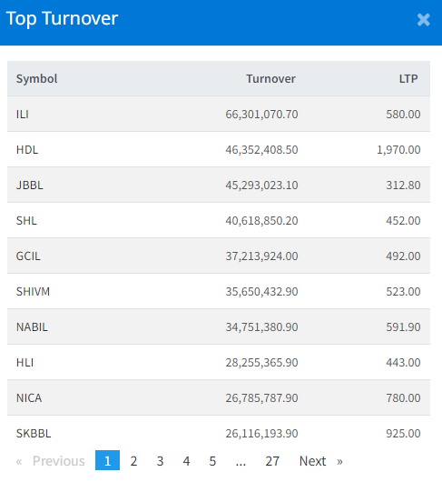Screen dimensions: 442x482
Task: Select the HDL symbol row
Action: pyautogui.click(x=219, y=149)
